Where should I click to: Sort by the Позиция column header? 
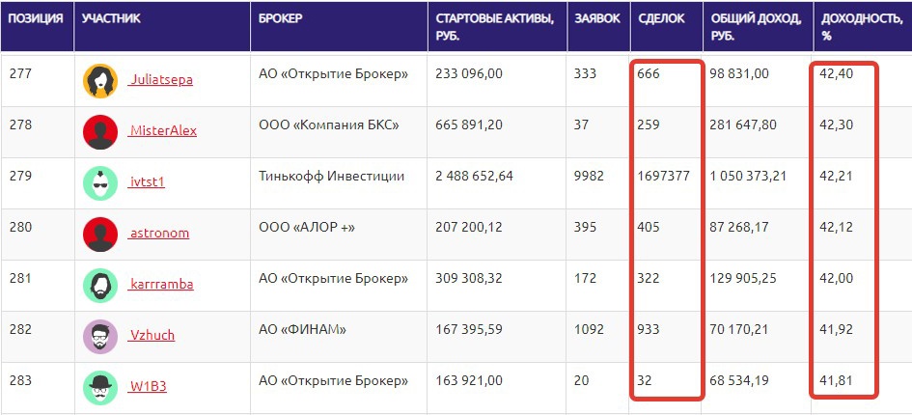click(37, 19)
